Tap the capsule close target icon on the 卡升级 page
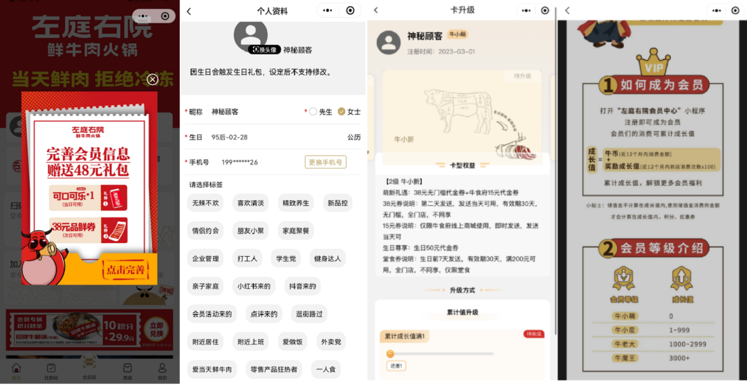This screenshot has width=747, height=386. pyautogui.click(x=545, y=10)
